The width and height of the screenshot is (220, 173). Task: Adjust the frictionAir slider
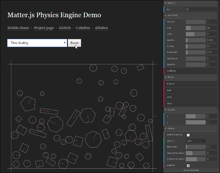(196, 53)
